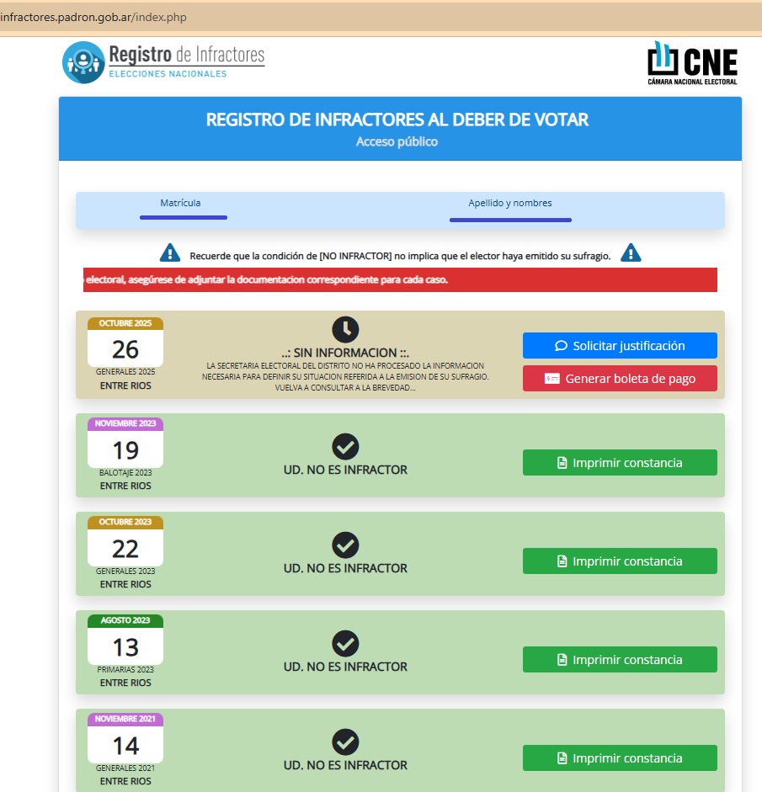Switch to the Matrícula tab
762x792 pixels.
[181, 204]
